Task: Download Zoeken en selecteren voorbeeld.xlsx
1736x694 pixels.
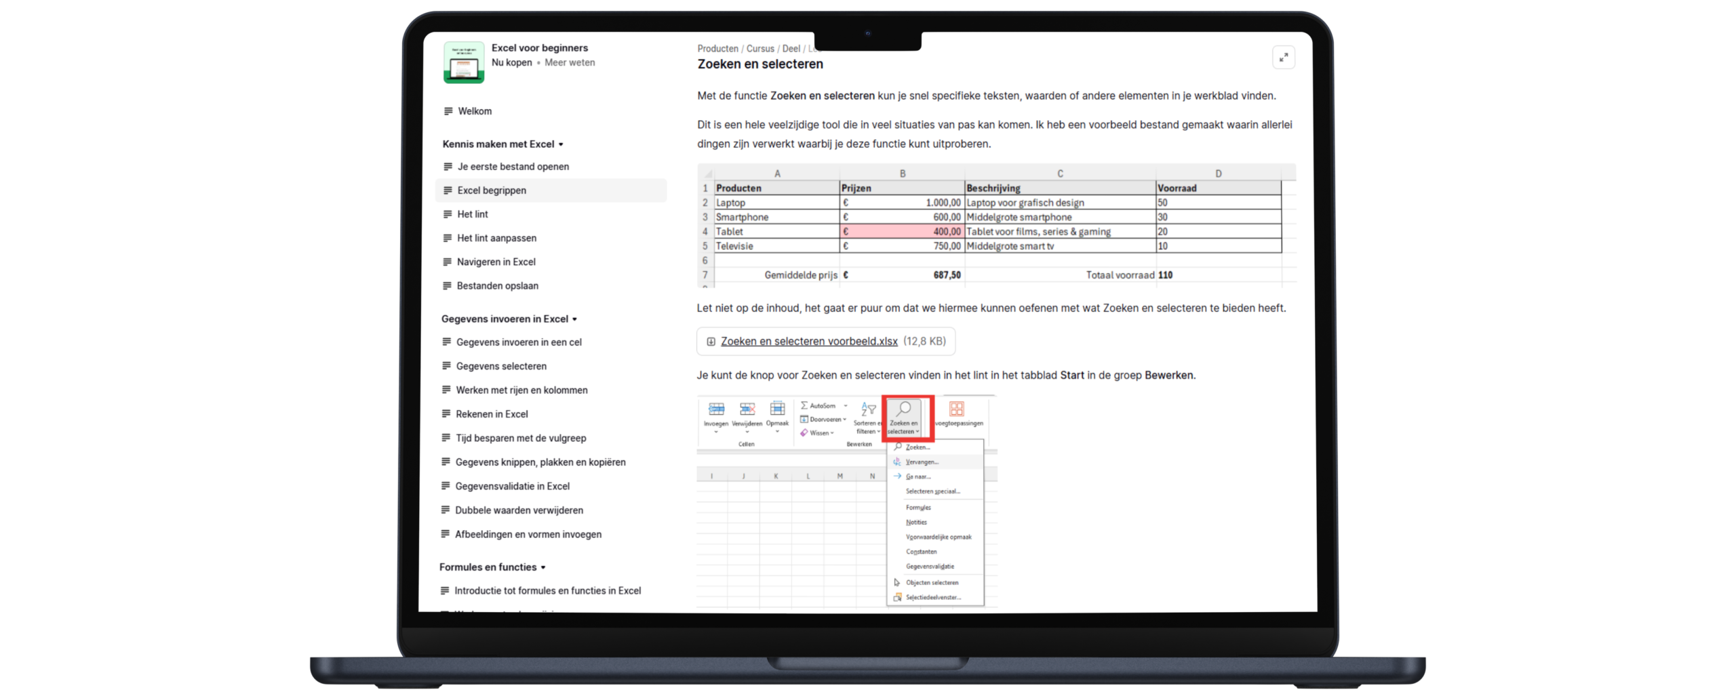Action: pyautogui.click(x=808, y=341)
